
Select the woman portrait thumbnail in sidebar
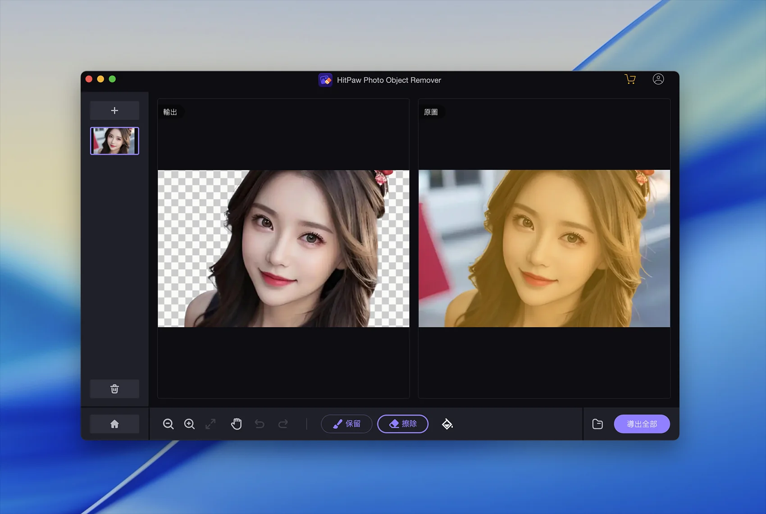(114, 141)
